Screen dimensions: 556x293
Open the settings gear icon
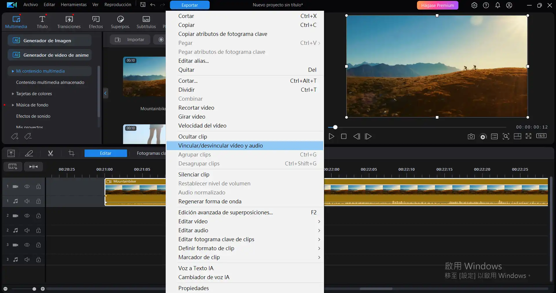pyautogui.click(x=474, y=5)
